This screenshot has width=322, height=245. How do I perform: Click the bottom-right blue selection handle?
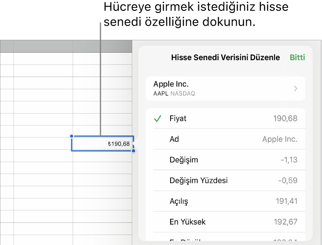134,151
